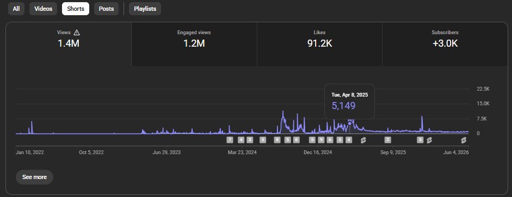Open the Subscribers +3.0K metric card
Image resolution: width=512 pixels, height=197 pixels.
click(x=445, y=45)
